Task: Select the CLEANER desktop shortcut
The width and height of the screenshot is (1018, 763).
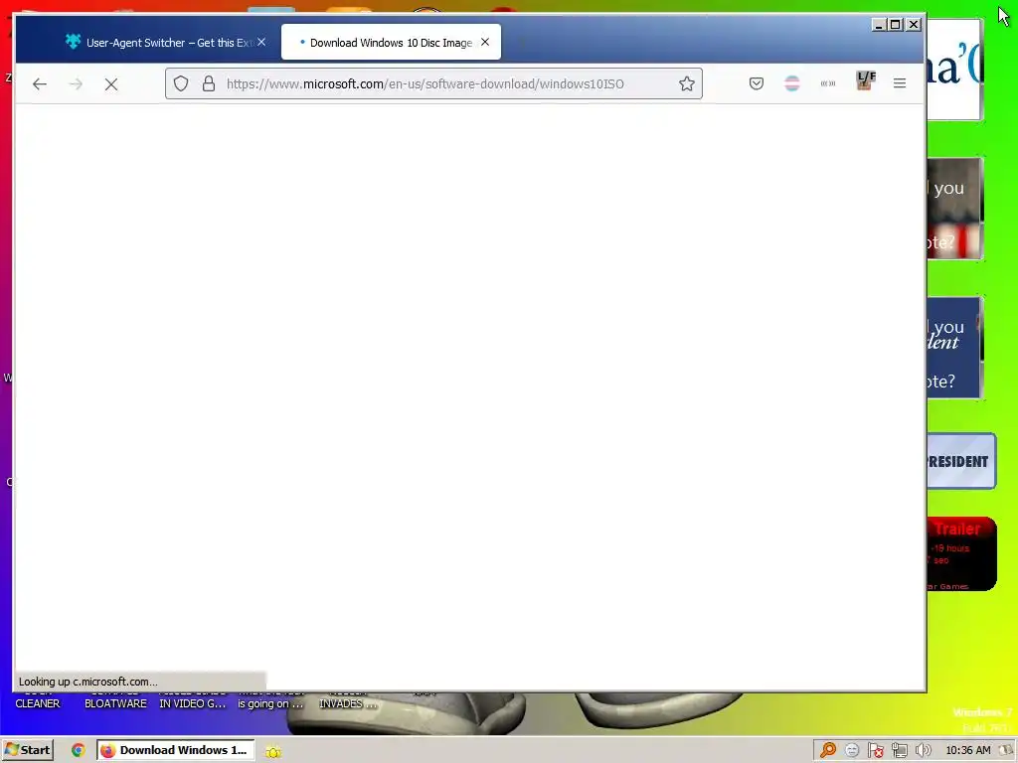Action: [38, 703]
